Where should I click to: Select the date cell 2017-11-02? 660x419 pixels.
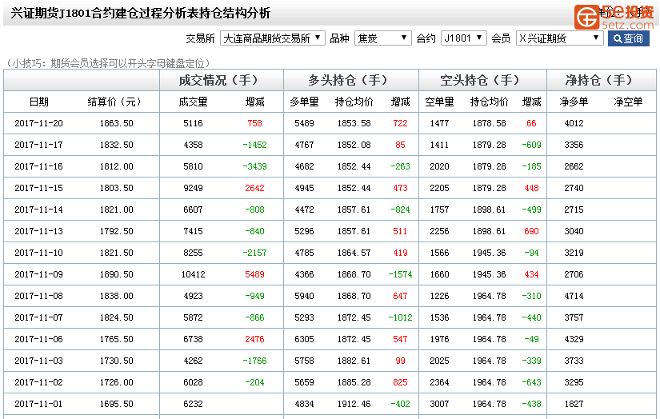pos(38,382)
